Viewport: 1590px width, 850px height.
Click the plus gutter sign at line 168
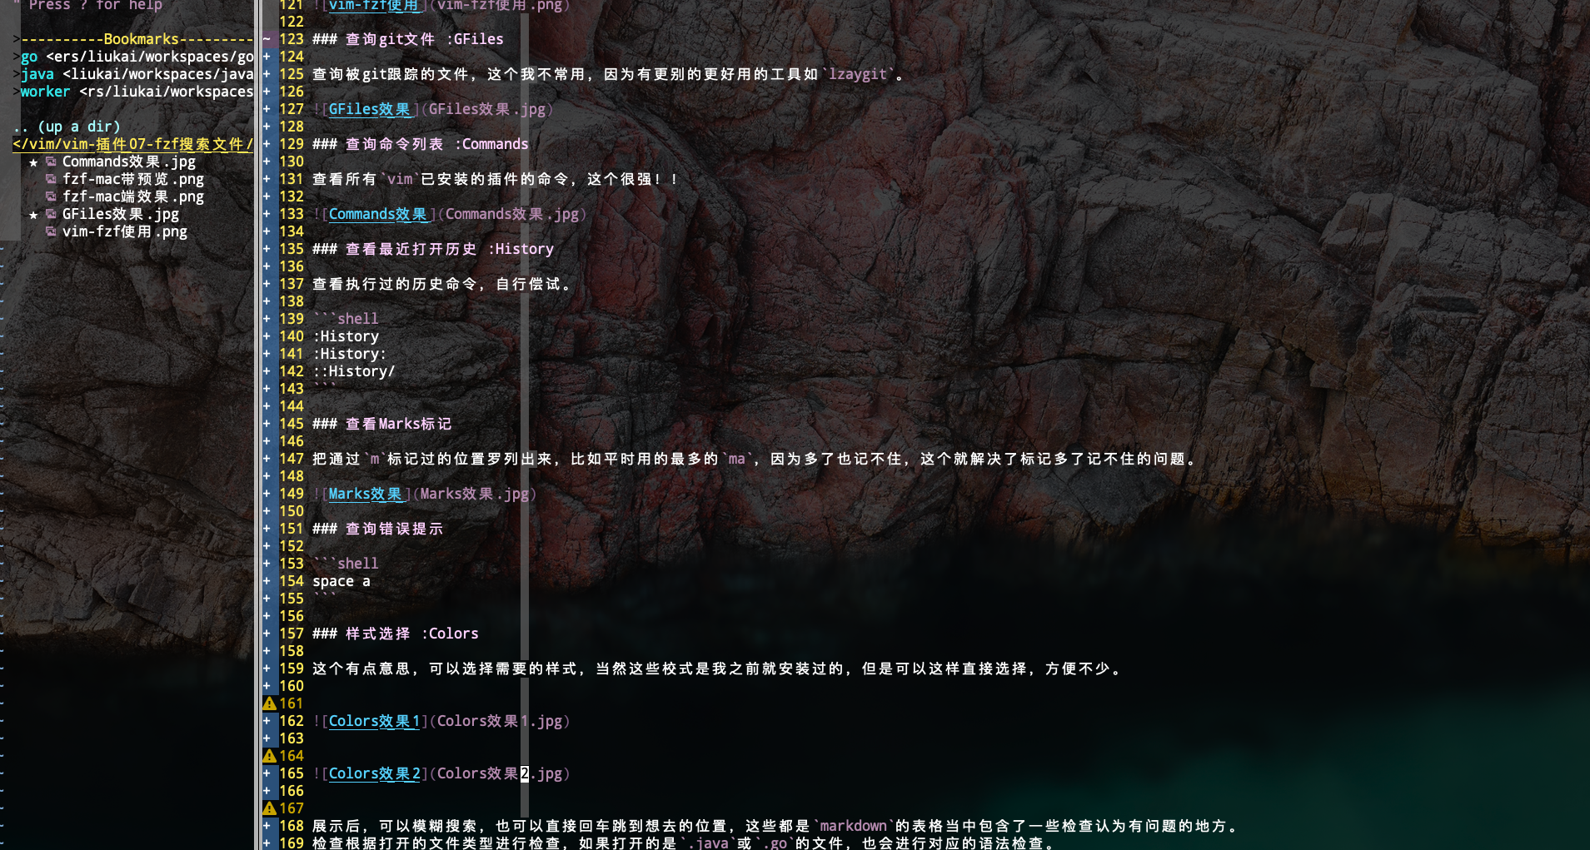pos(267,826)
